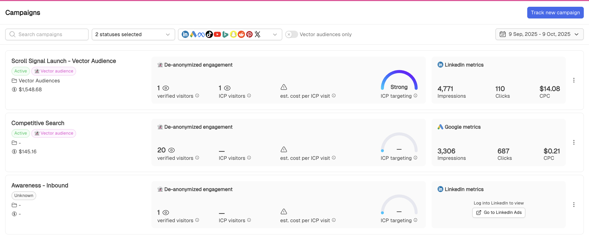Click the 110 Clicks value

(x=500, y=89)
